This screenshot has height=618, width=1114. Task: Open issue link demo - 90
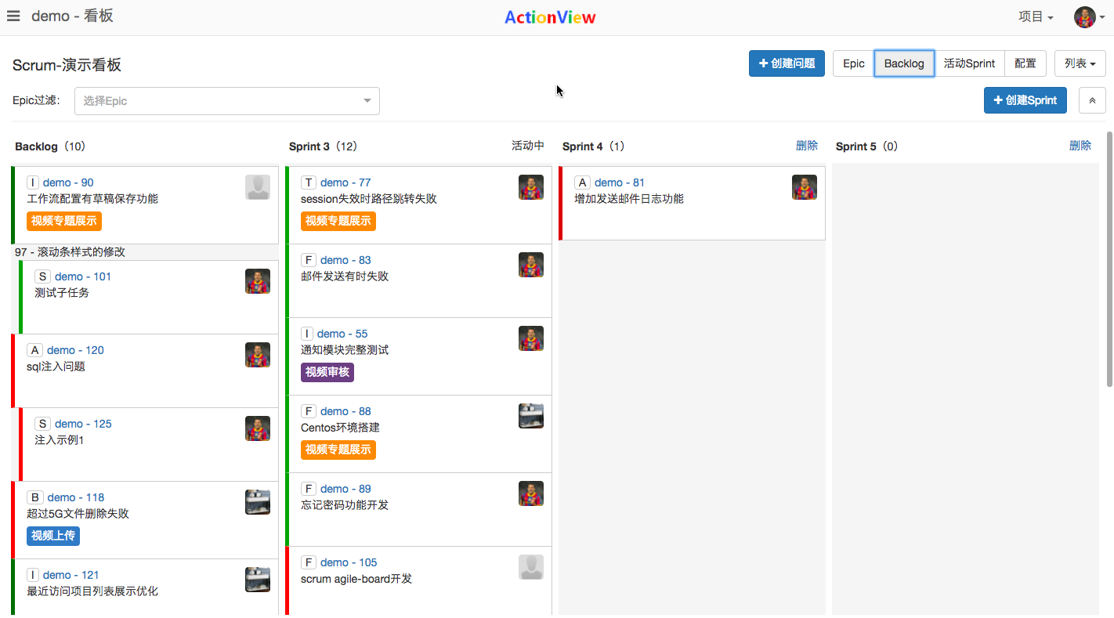[x=68, y=183]
